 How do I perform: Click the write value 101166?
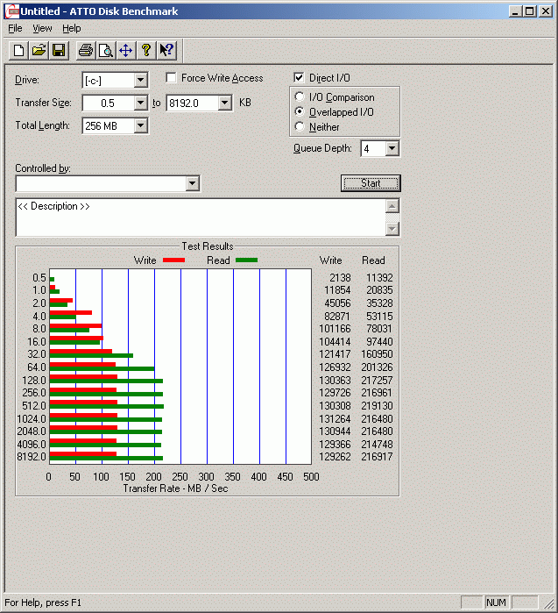[335, 329]
